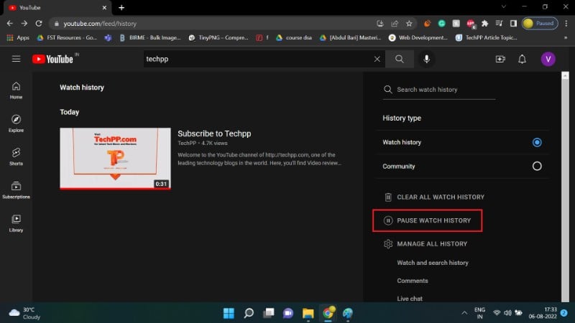The width and height of the screenshot is (575, 323).
Task: Open Shorts in the sidebar
Action: coord(16,156)
